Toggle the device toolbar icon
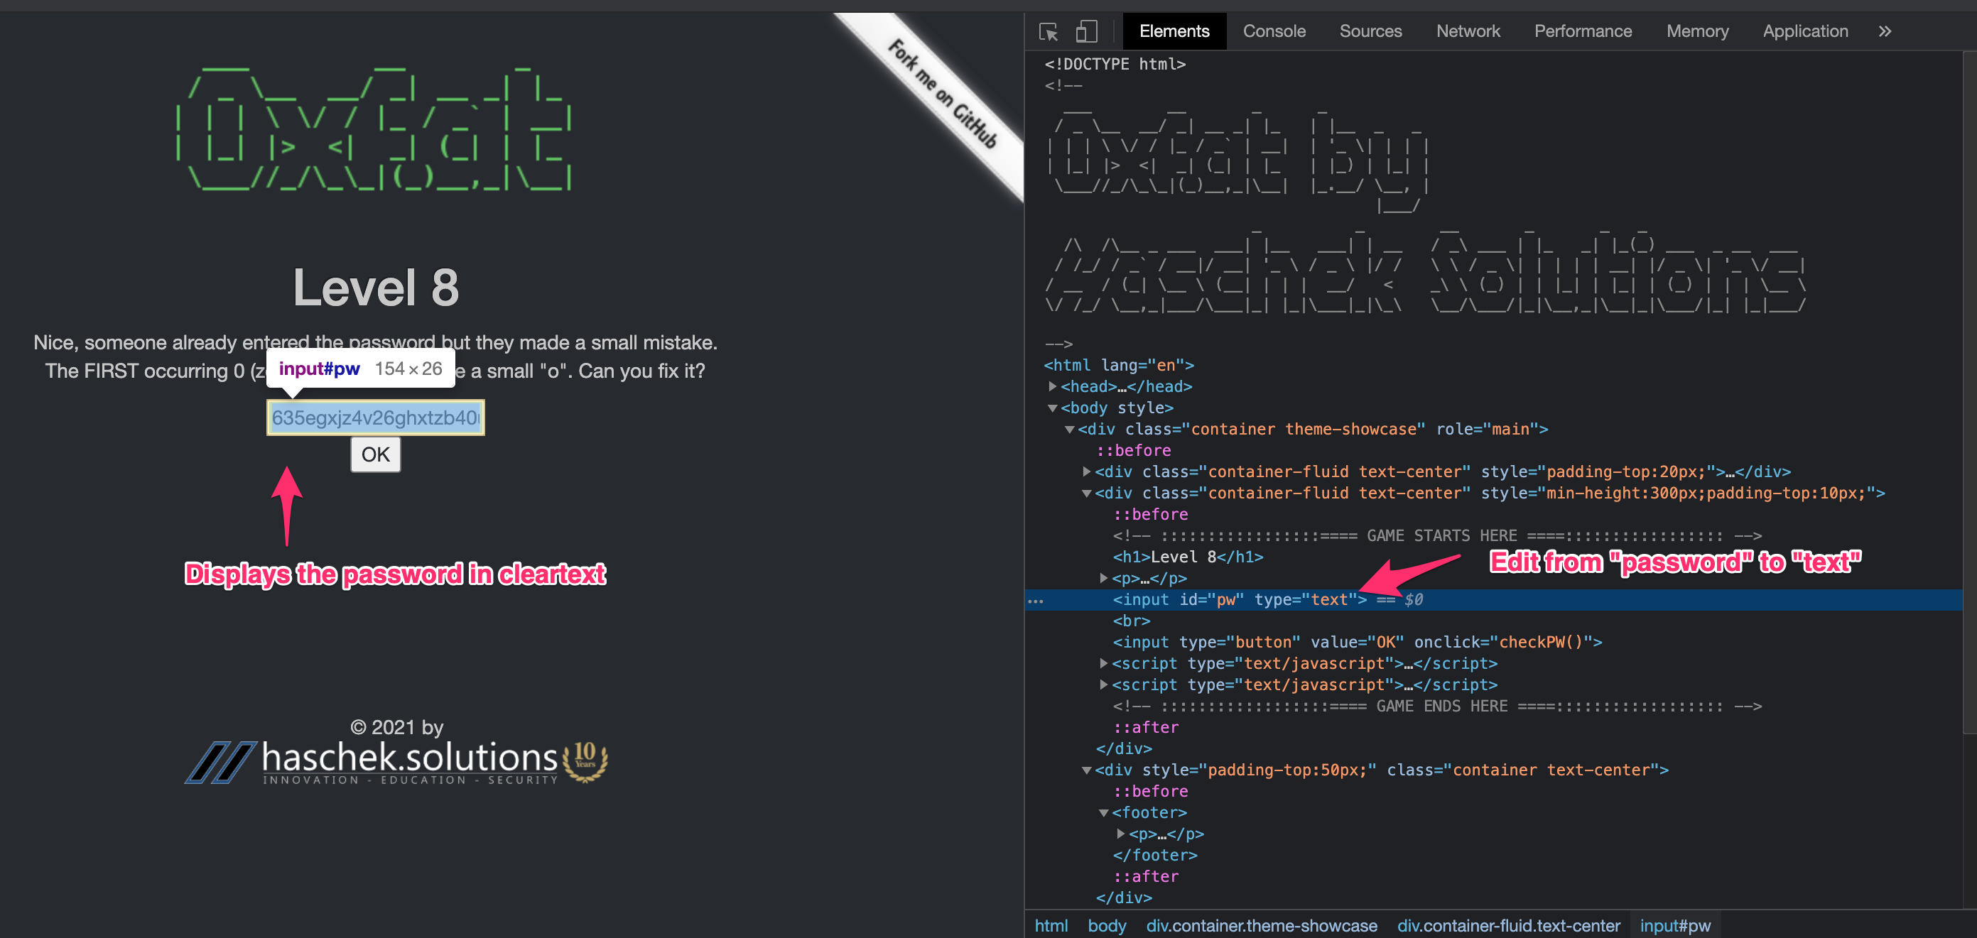Image resolution: width=1977 pixels, height=938 pixels. click(1085, 31)
